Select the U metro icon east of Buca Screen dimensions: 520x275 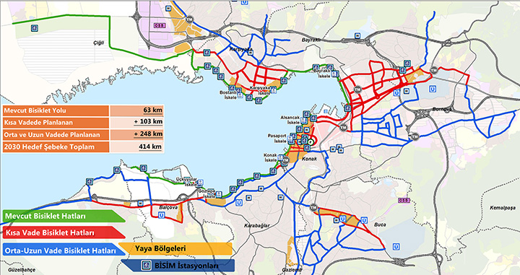(x=395, y=247)
